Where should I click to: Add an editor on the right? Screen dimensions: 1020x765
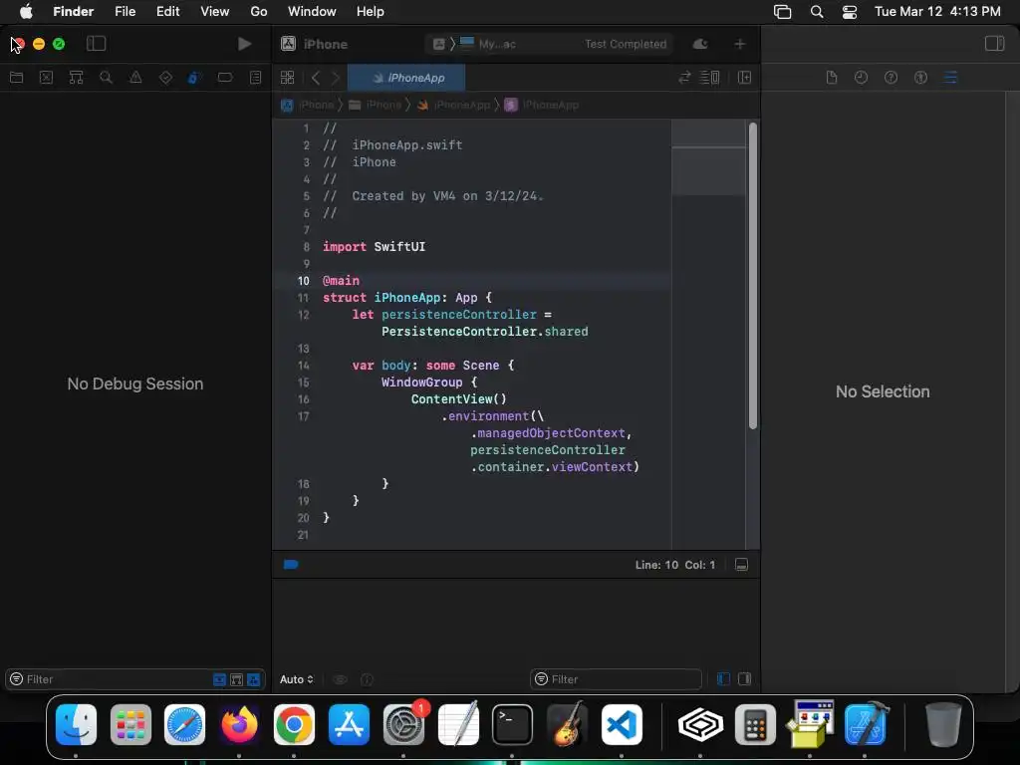[745, 78]
